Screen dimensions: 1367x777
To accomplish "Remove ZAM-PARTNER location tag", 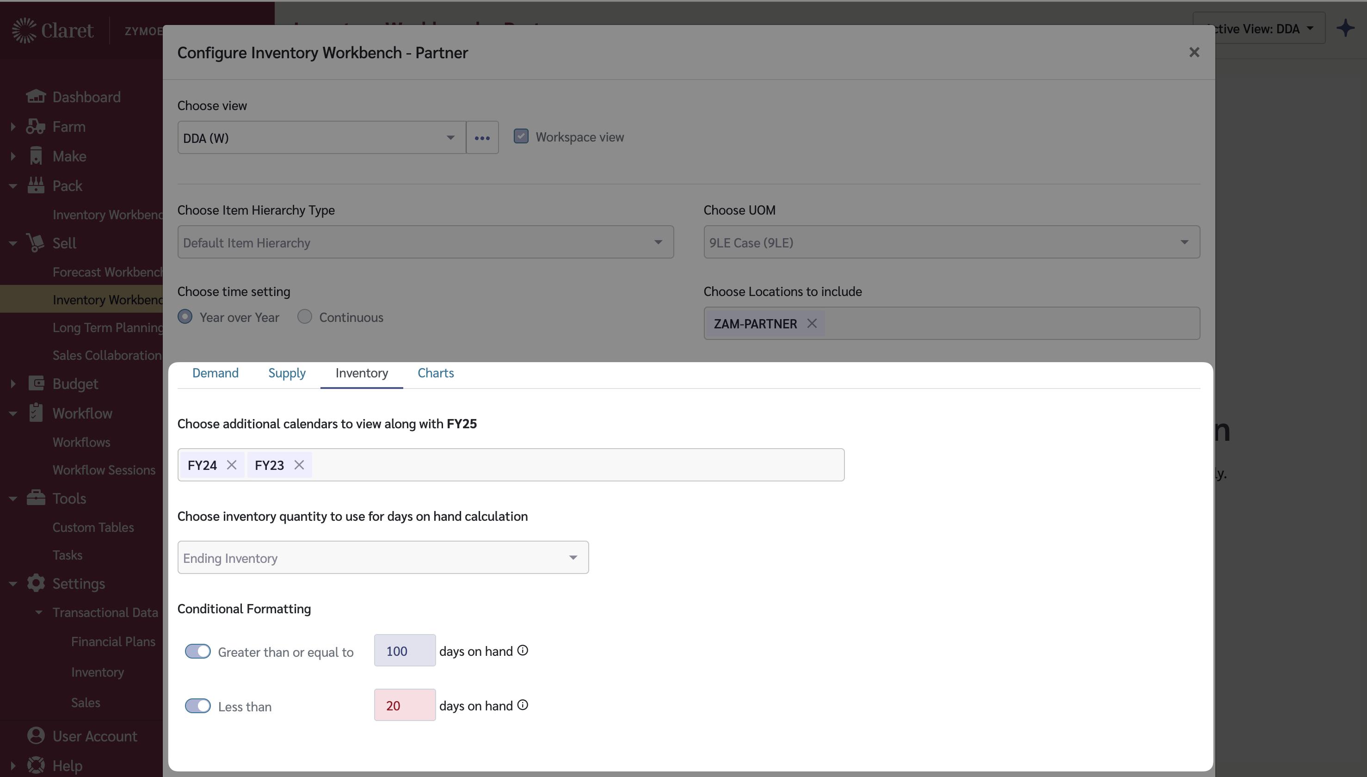I will click(812, 323).
